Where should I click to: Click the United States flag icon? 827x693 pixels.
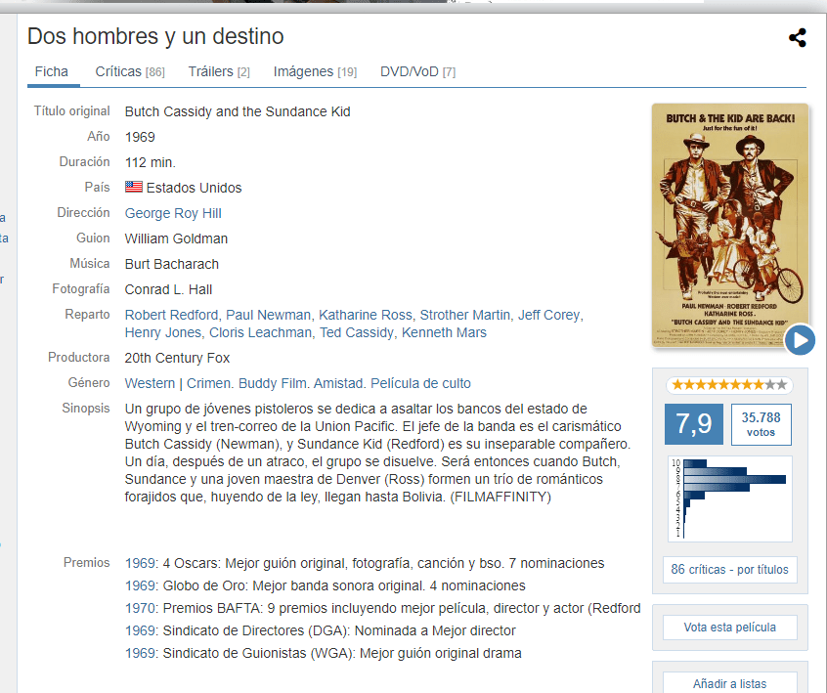[x=134, y=188]
